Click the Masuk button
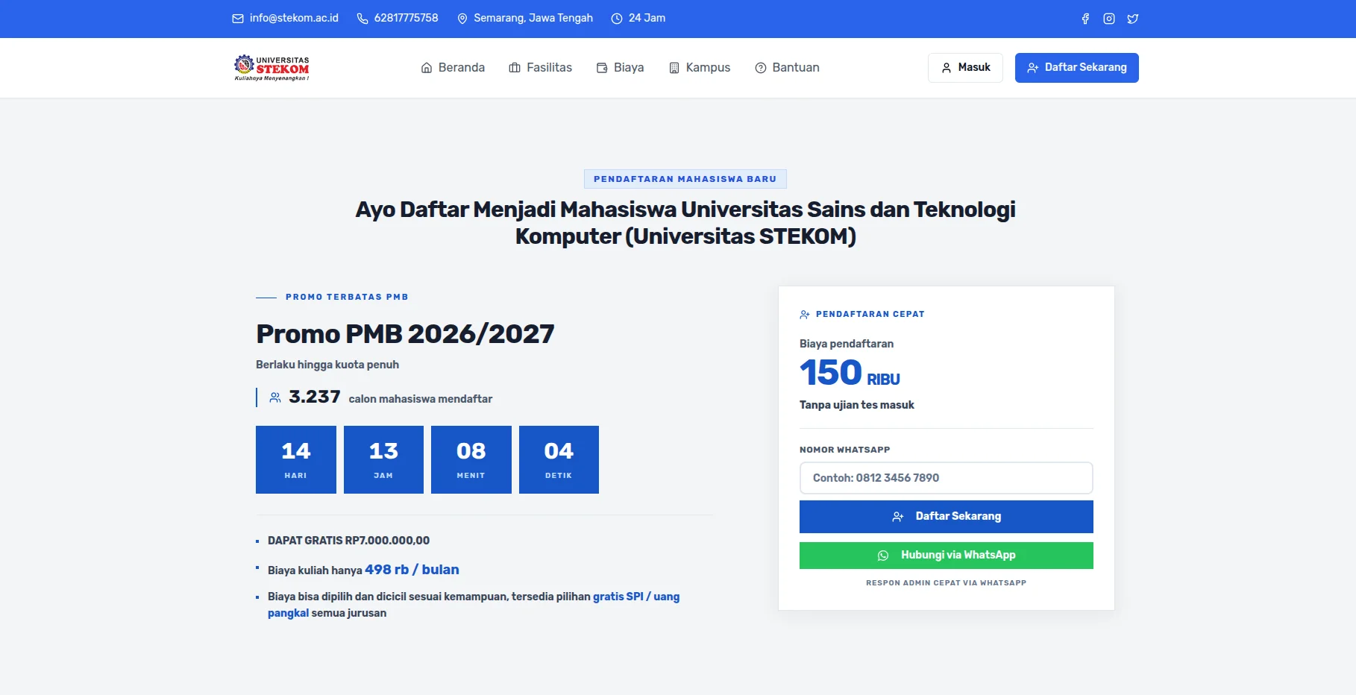Screen dimensions: 1356x695 (965, 68)
